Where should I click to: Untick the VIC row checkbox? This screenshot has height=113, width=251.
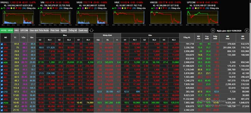[x=2, y=44]
